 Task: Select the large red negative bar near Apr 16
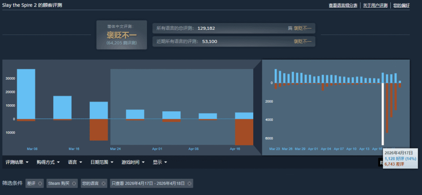click(244, 132)
